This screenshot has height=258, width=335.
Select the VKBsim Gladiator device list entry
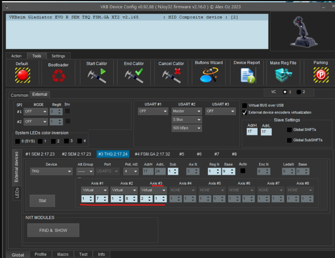[x=137, y=17]
